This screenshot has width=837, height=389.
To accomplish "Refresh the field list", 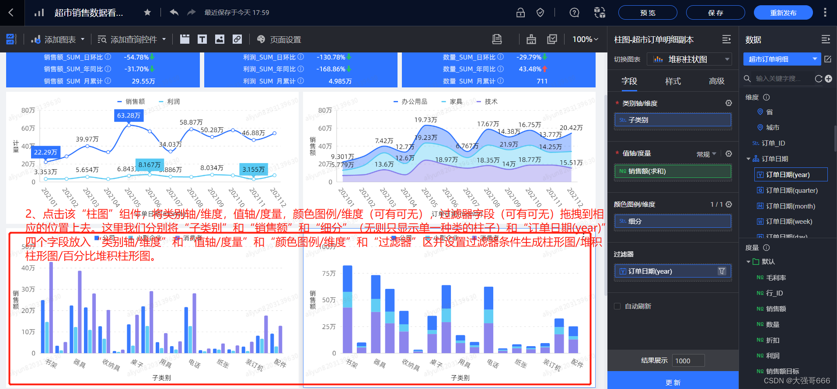I will (x=819, y=79).
